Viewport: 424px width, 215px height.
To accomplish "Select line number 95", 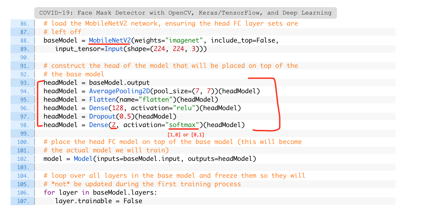I will click(25, 100).
